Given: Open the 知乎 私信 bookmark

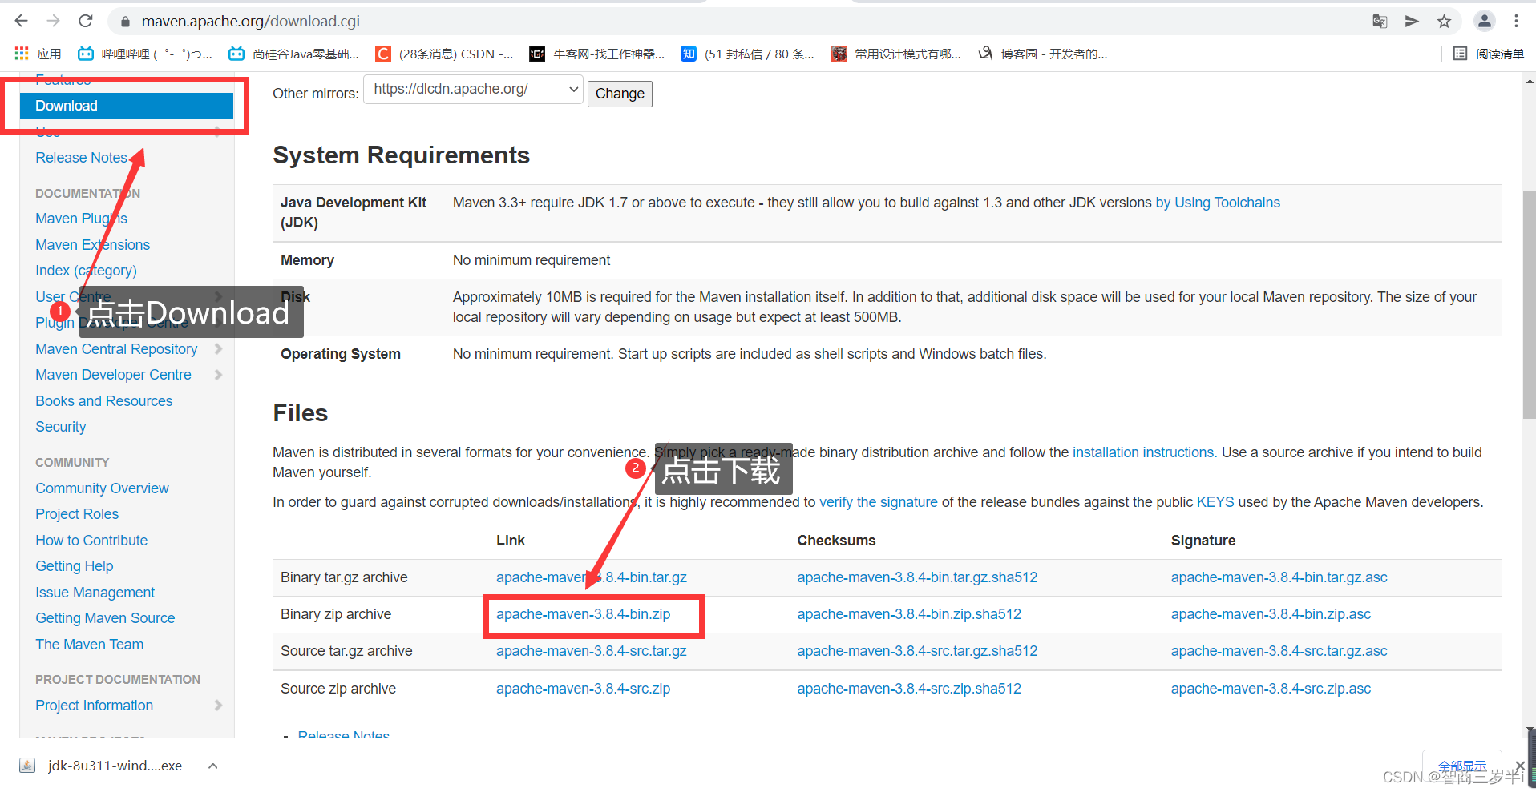Looking at the screenshot, I should click(x=747, y=54).
